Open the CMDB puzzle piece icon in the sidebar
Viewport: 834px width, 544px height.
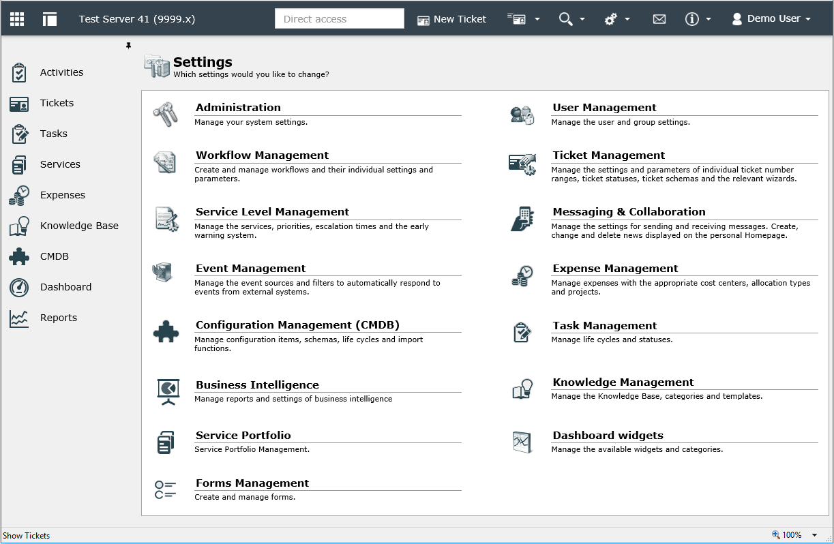pyautogui.click(x=19, y=256)
